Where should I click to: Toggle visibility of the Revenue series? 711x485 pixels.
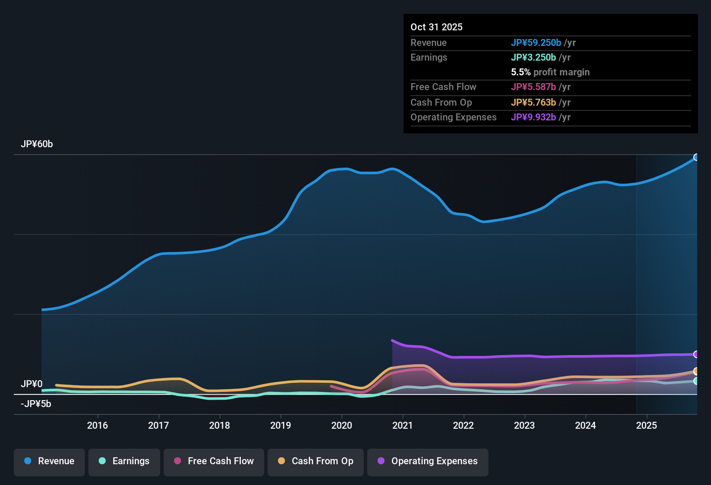click(49, 462)
